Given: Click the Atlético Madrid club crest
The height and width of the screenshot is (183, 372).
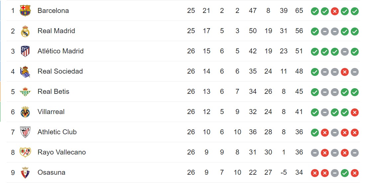Looking at the screenshot, I should (25, 51).
